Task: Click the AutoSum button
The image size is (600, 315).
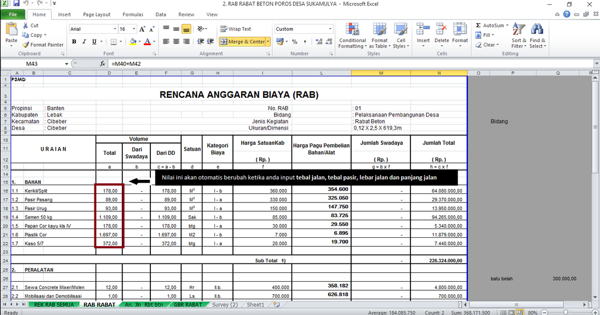Action: pyautogui.click(x=490, y=26)
